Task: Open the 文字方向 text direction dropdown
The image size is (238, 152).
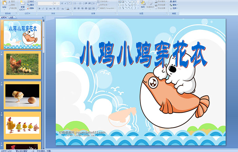Action: coord(103,1)
